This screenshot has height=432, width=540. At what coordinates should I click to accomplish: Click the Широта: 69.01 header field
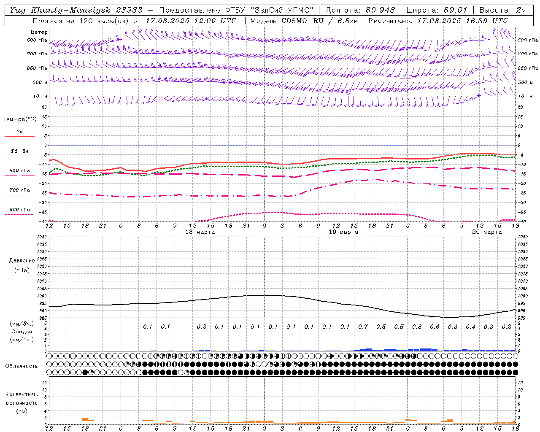click(x=437, y=10)
